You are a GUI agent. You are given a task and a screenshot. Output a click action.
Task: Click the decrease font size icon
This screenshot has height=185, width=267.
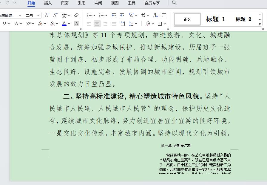[55, 15]
